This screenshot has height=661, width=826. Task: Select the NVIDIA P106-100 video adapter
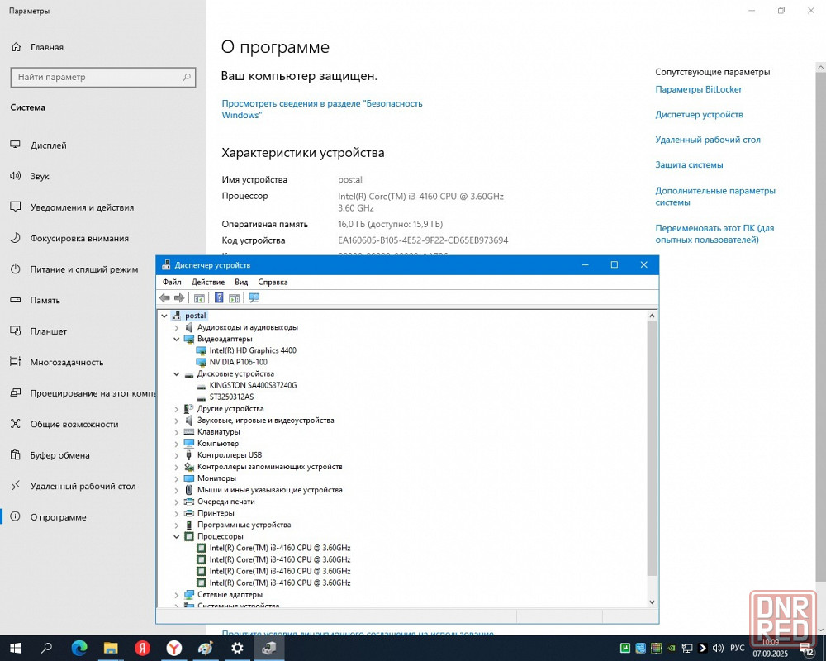click(x=238, y=362)
